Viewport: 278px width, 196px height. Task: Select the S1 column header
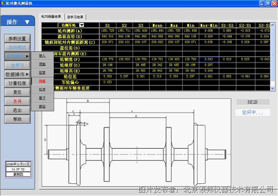pyautogui.click(x=107, y=25)
